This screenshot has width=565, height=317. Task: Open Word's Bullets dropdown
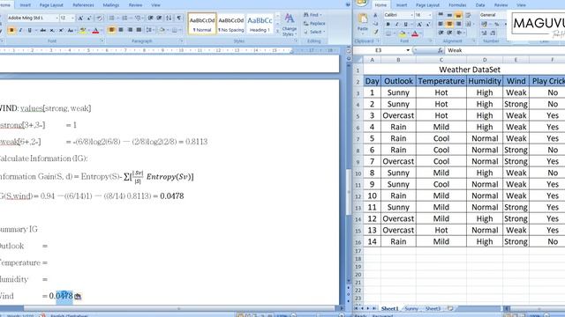(117, 18)
